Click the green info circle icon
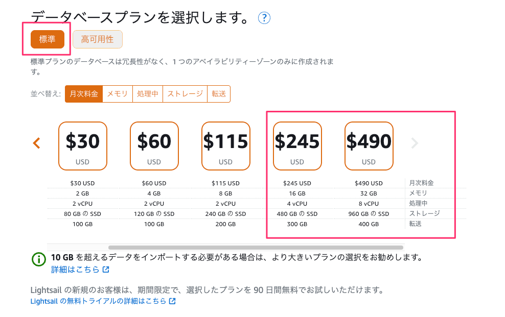Screen dimensions: 505x317 [x=39, y=259]
